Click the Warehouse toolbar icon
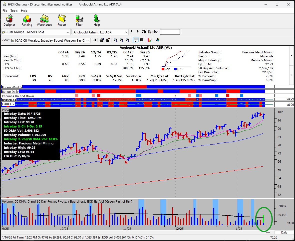This screenshot has height=241, width=295. coord(44,20)
